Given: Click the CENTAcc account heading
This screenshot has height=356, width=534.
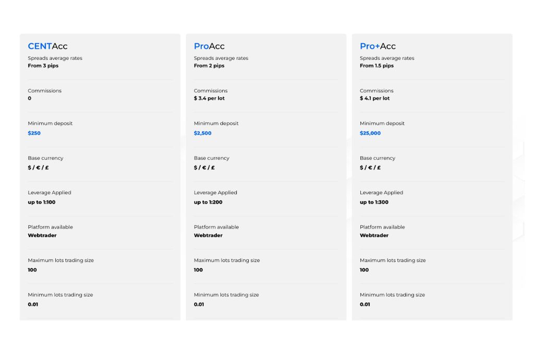Looking at the screenshot, I should tap(47, 46).
